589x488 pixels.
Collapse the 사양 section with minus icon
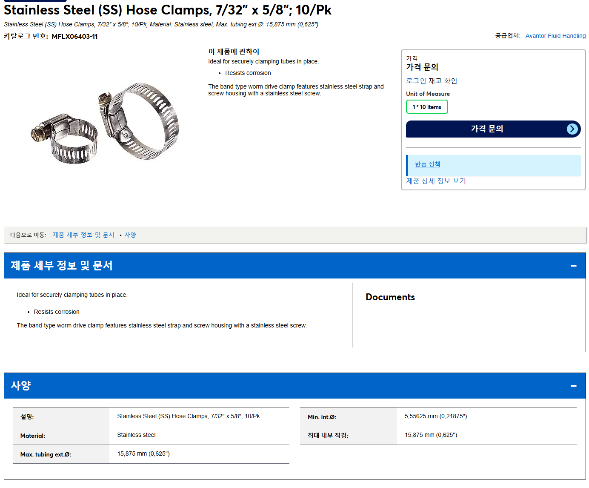point(573,386)
